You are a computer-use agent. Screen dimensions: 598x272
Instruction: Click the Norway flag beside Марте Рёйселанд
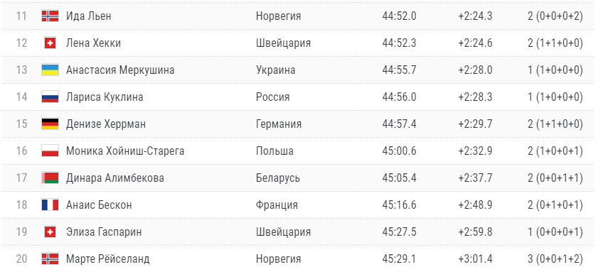point(50,259)
